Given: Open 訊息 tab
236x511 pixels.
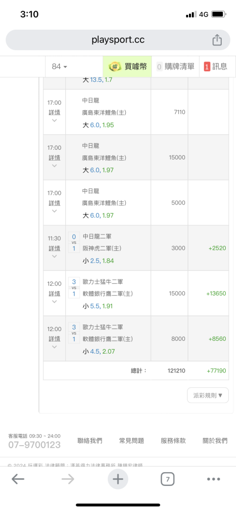Looking at the screenshot, I should (x=216, y=66).
